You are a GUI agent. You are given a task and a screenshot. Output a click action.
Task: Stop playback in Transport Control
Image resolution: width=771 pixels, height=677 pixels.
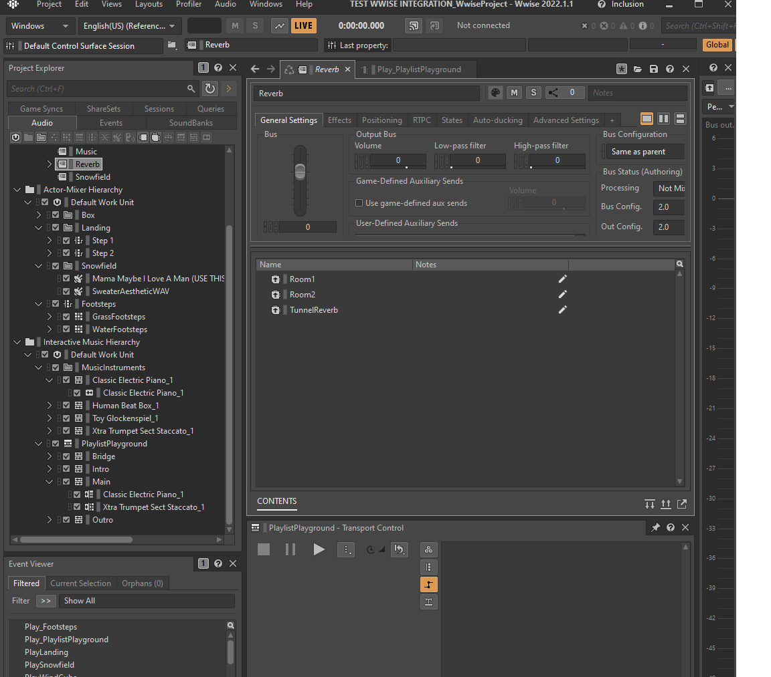pos(264,549)
